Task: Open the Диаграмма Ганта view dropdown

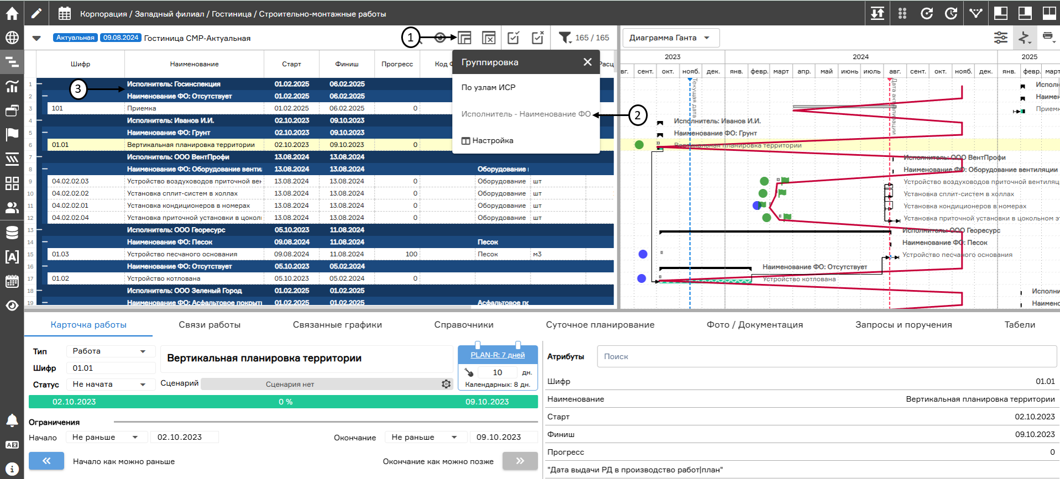Action: [x=671, y=38]
